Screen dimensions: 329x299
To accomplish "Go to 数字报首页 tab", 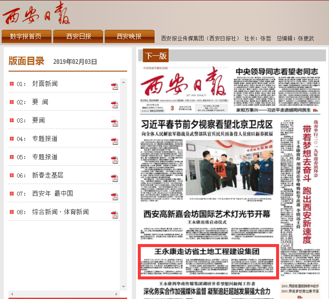I will pos(26,37).
